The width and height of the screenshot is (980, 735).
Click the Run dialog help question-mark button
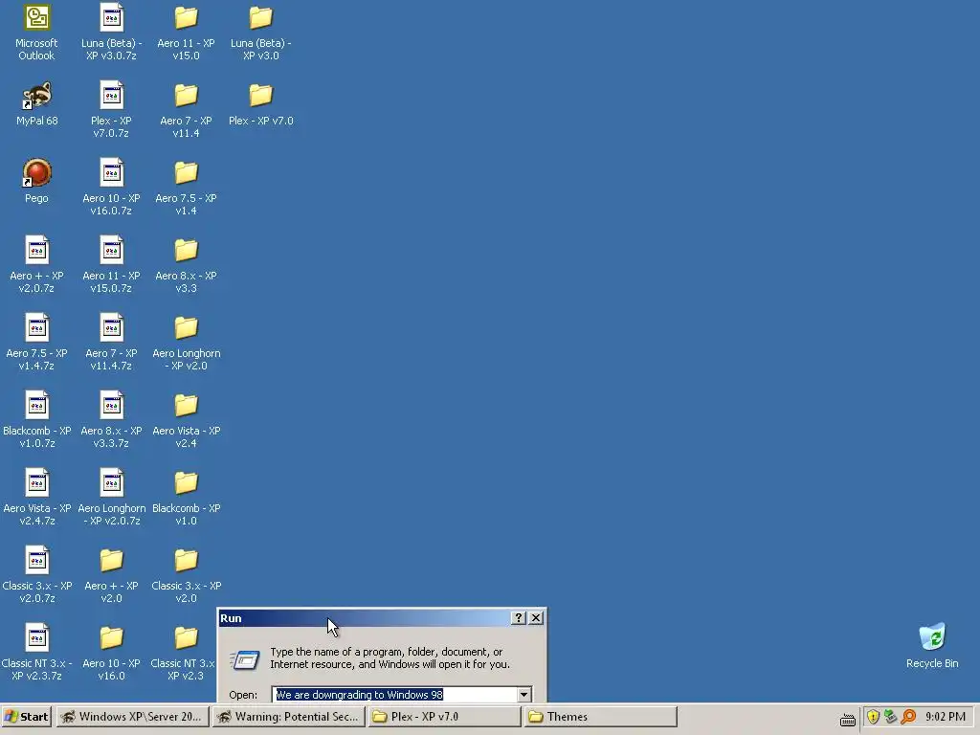tap(518, 618)
